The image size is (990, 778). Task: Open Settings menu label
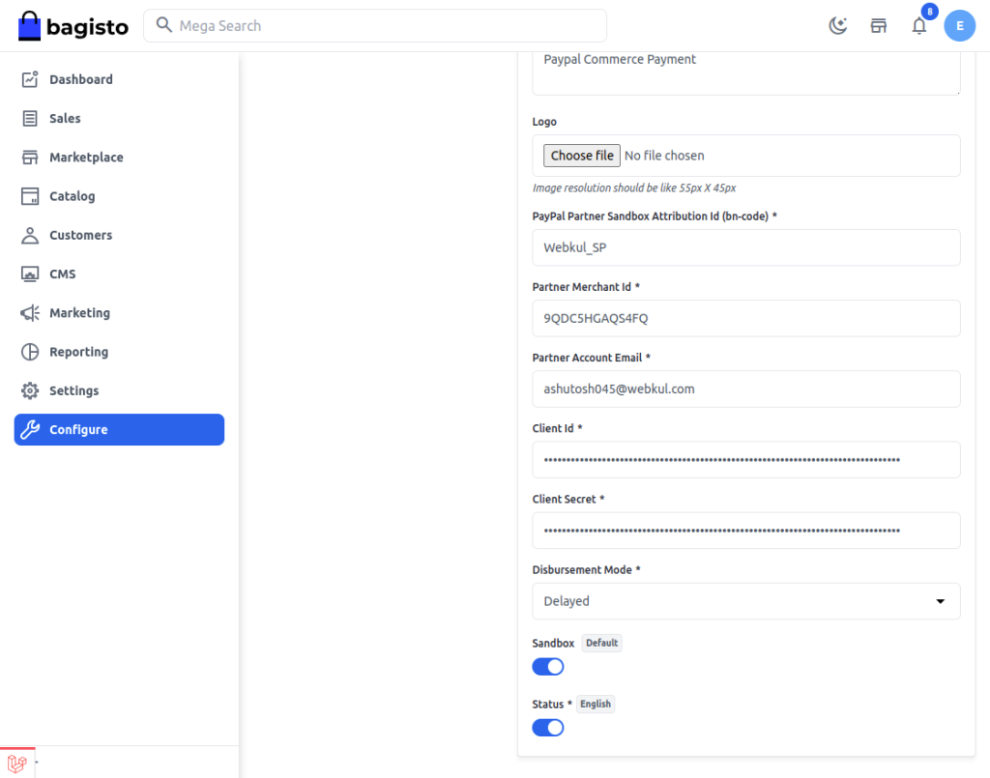point(74,390)
